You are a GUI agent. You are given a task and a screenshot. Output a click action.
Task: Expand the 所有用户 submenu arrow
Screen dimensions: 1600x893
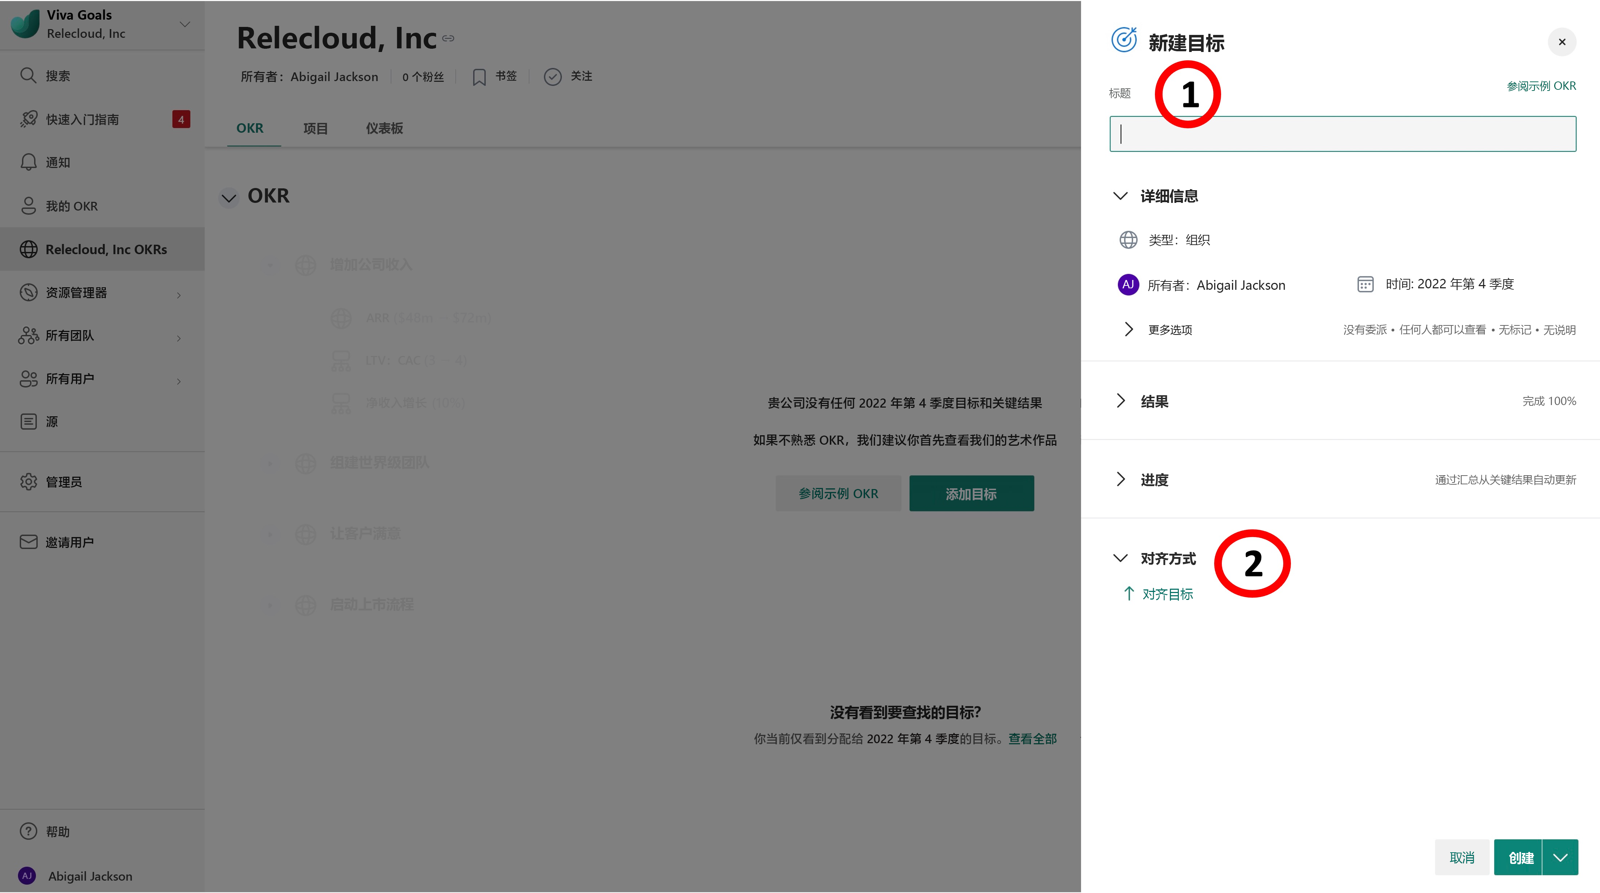tap(179, 381)
